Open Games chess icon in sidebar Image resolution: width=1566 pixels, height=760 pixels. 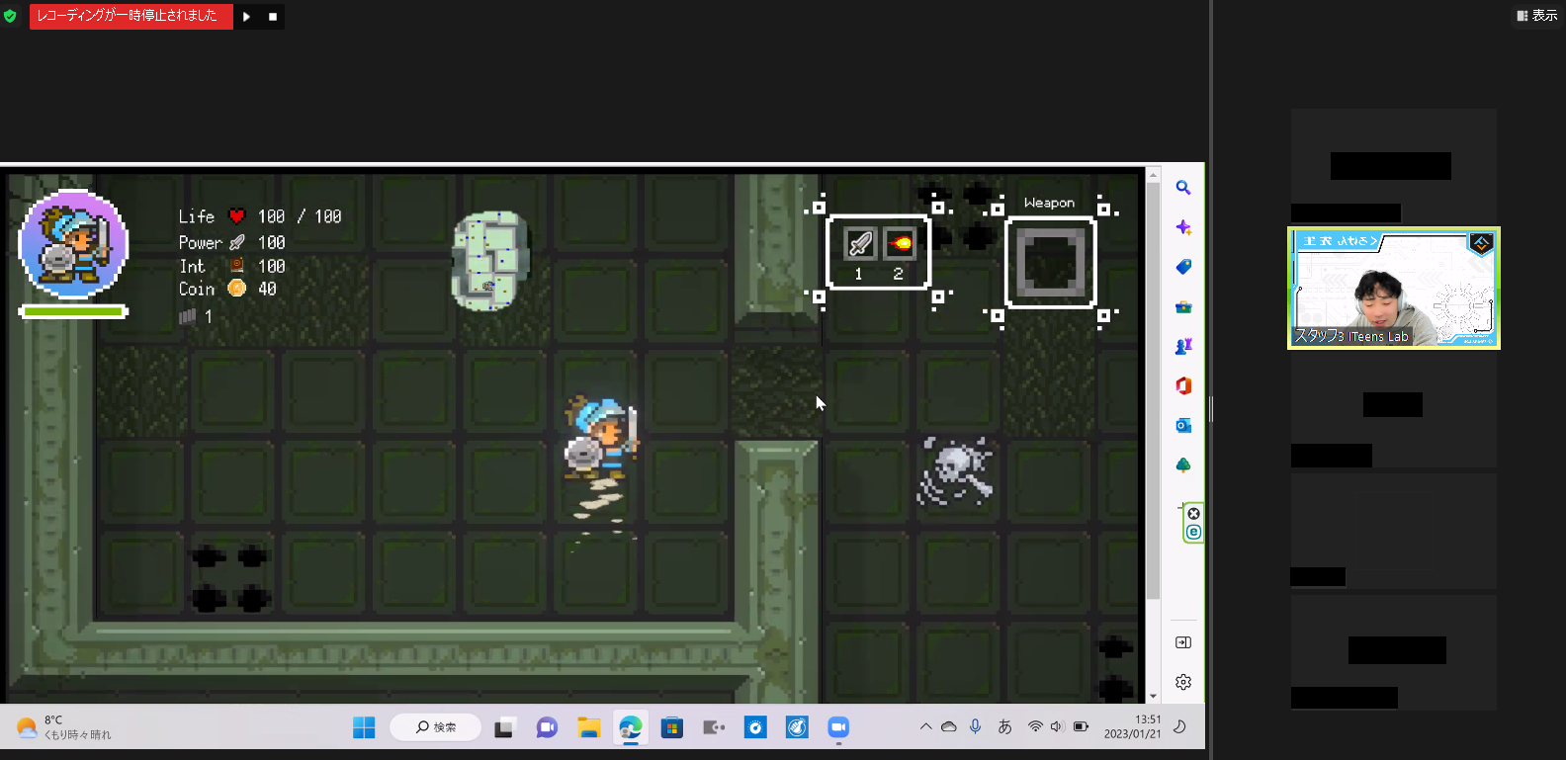(1183, 346)
